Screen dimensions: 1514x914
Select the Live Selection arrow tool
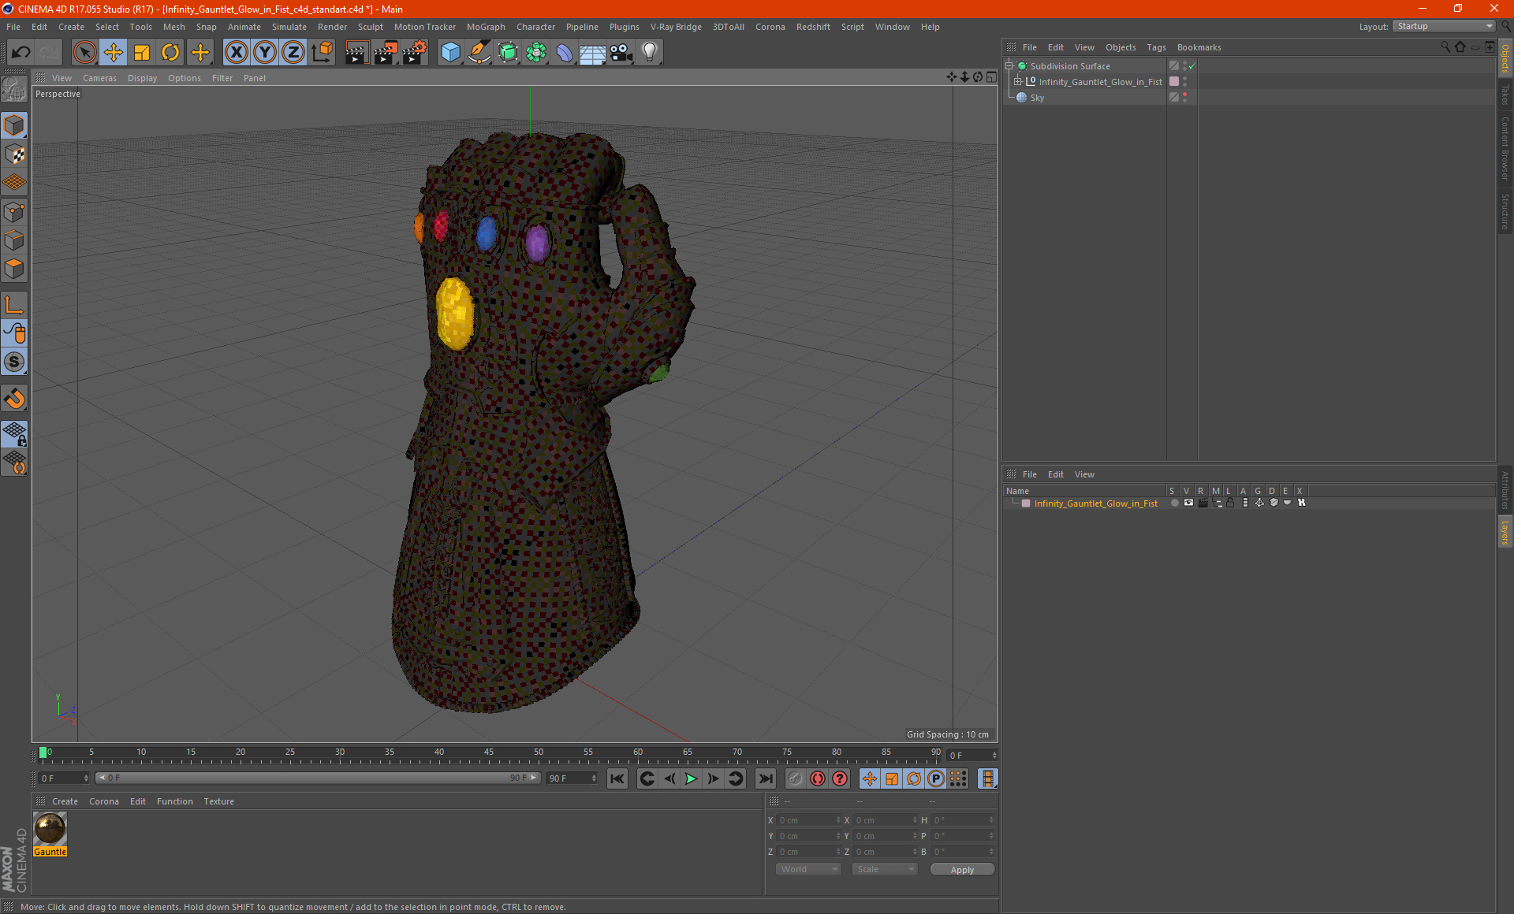coord(84,53)
